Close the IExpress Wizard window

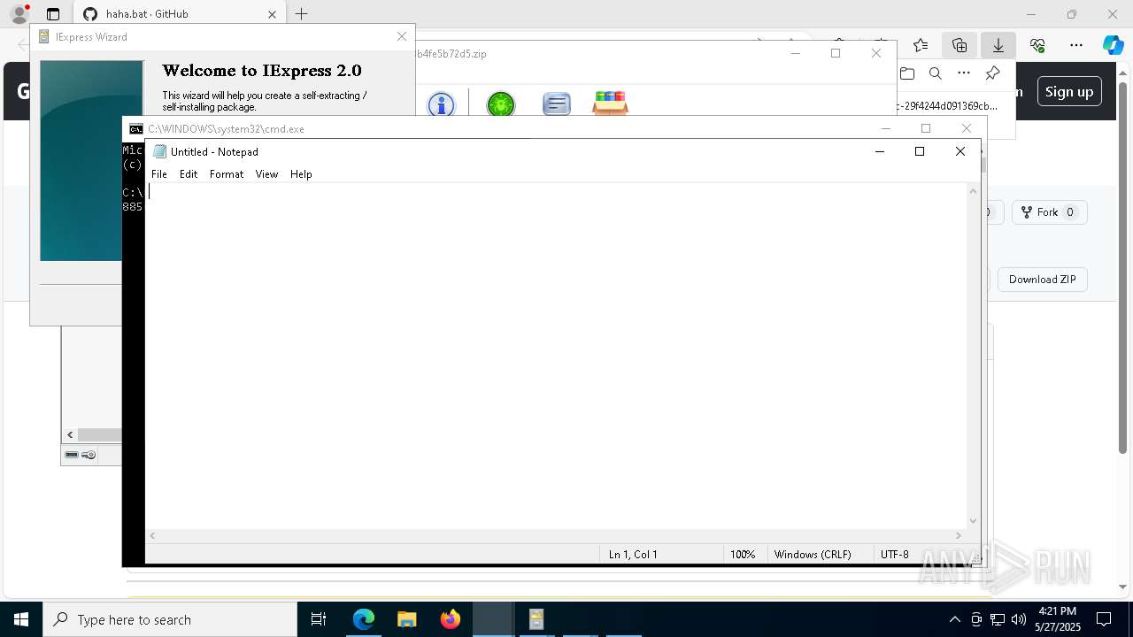pyautogui.click(x=402, y=36)
